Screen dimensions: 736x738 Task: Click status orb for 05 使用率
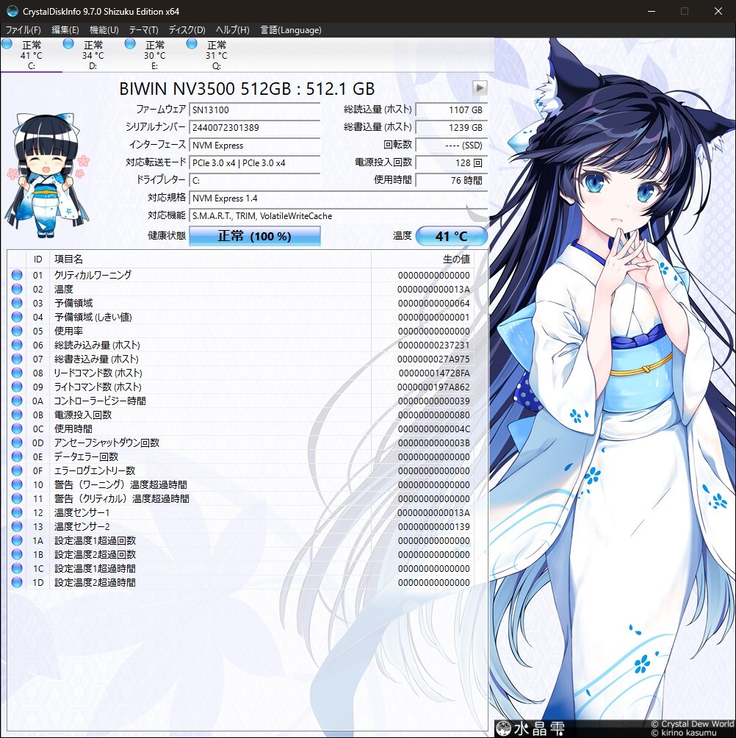point(17,331)
